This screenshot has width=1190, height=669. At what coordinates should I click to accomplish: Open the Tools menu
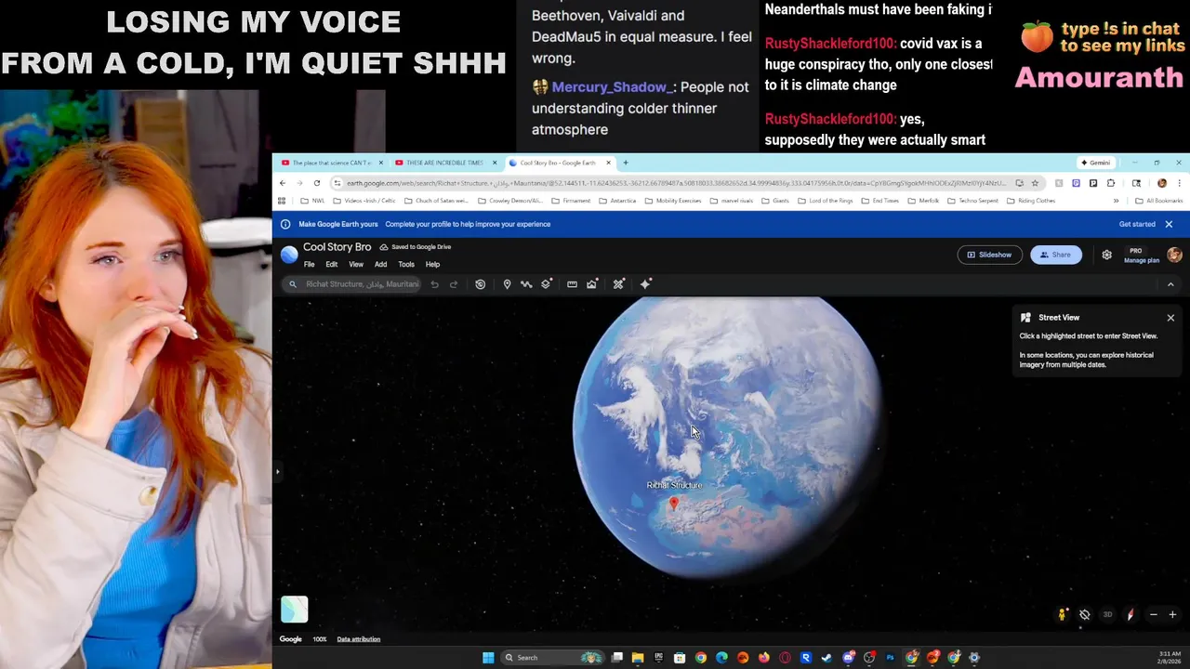[x=406, y=265]
